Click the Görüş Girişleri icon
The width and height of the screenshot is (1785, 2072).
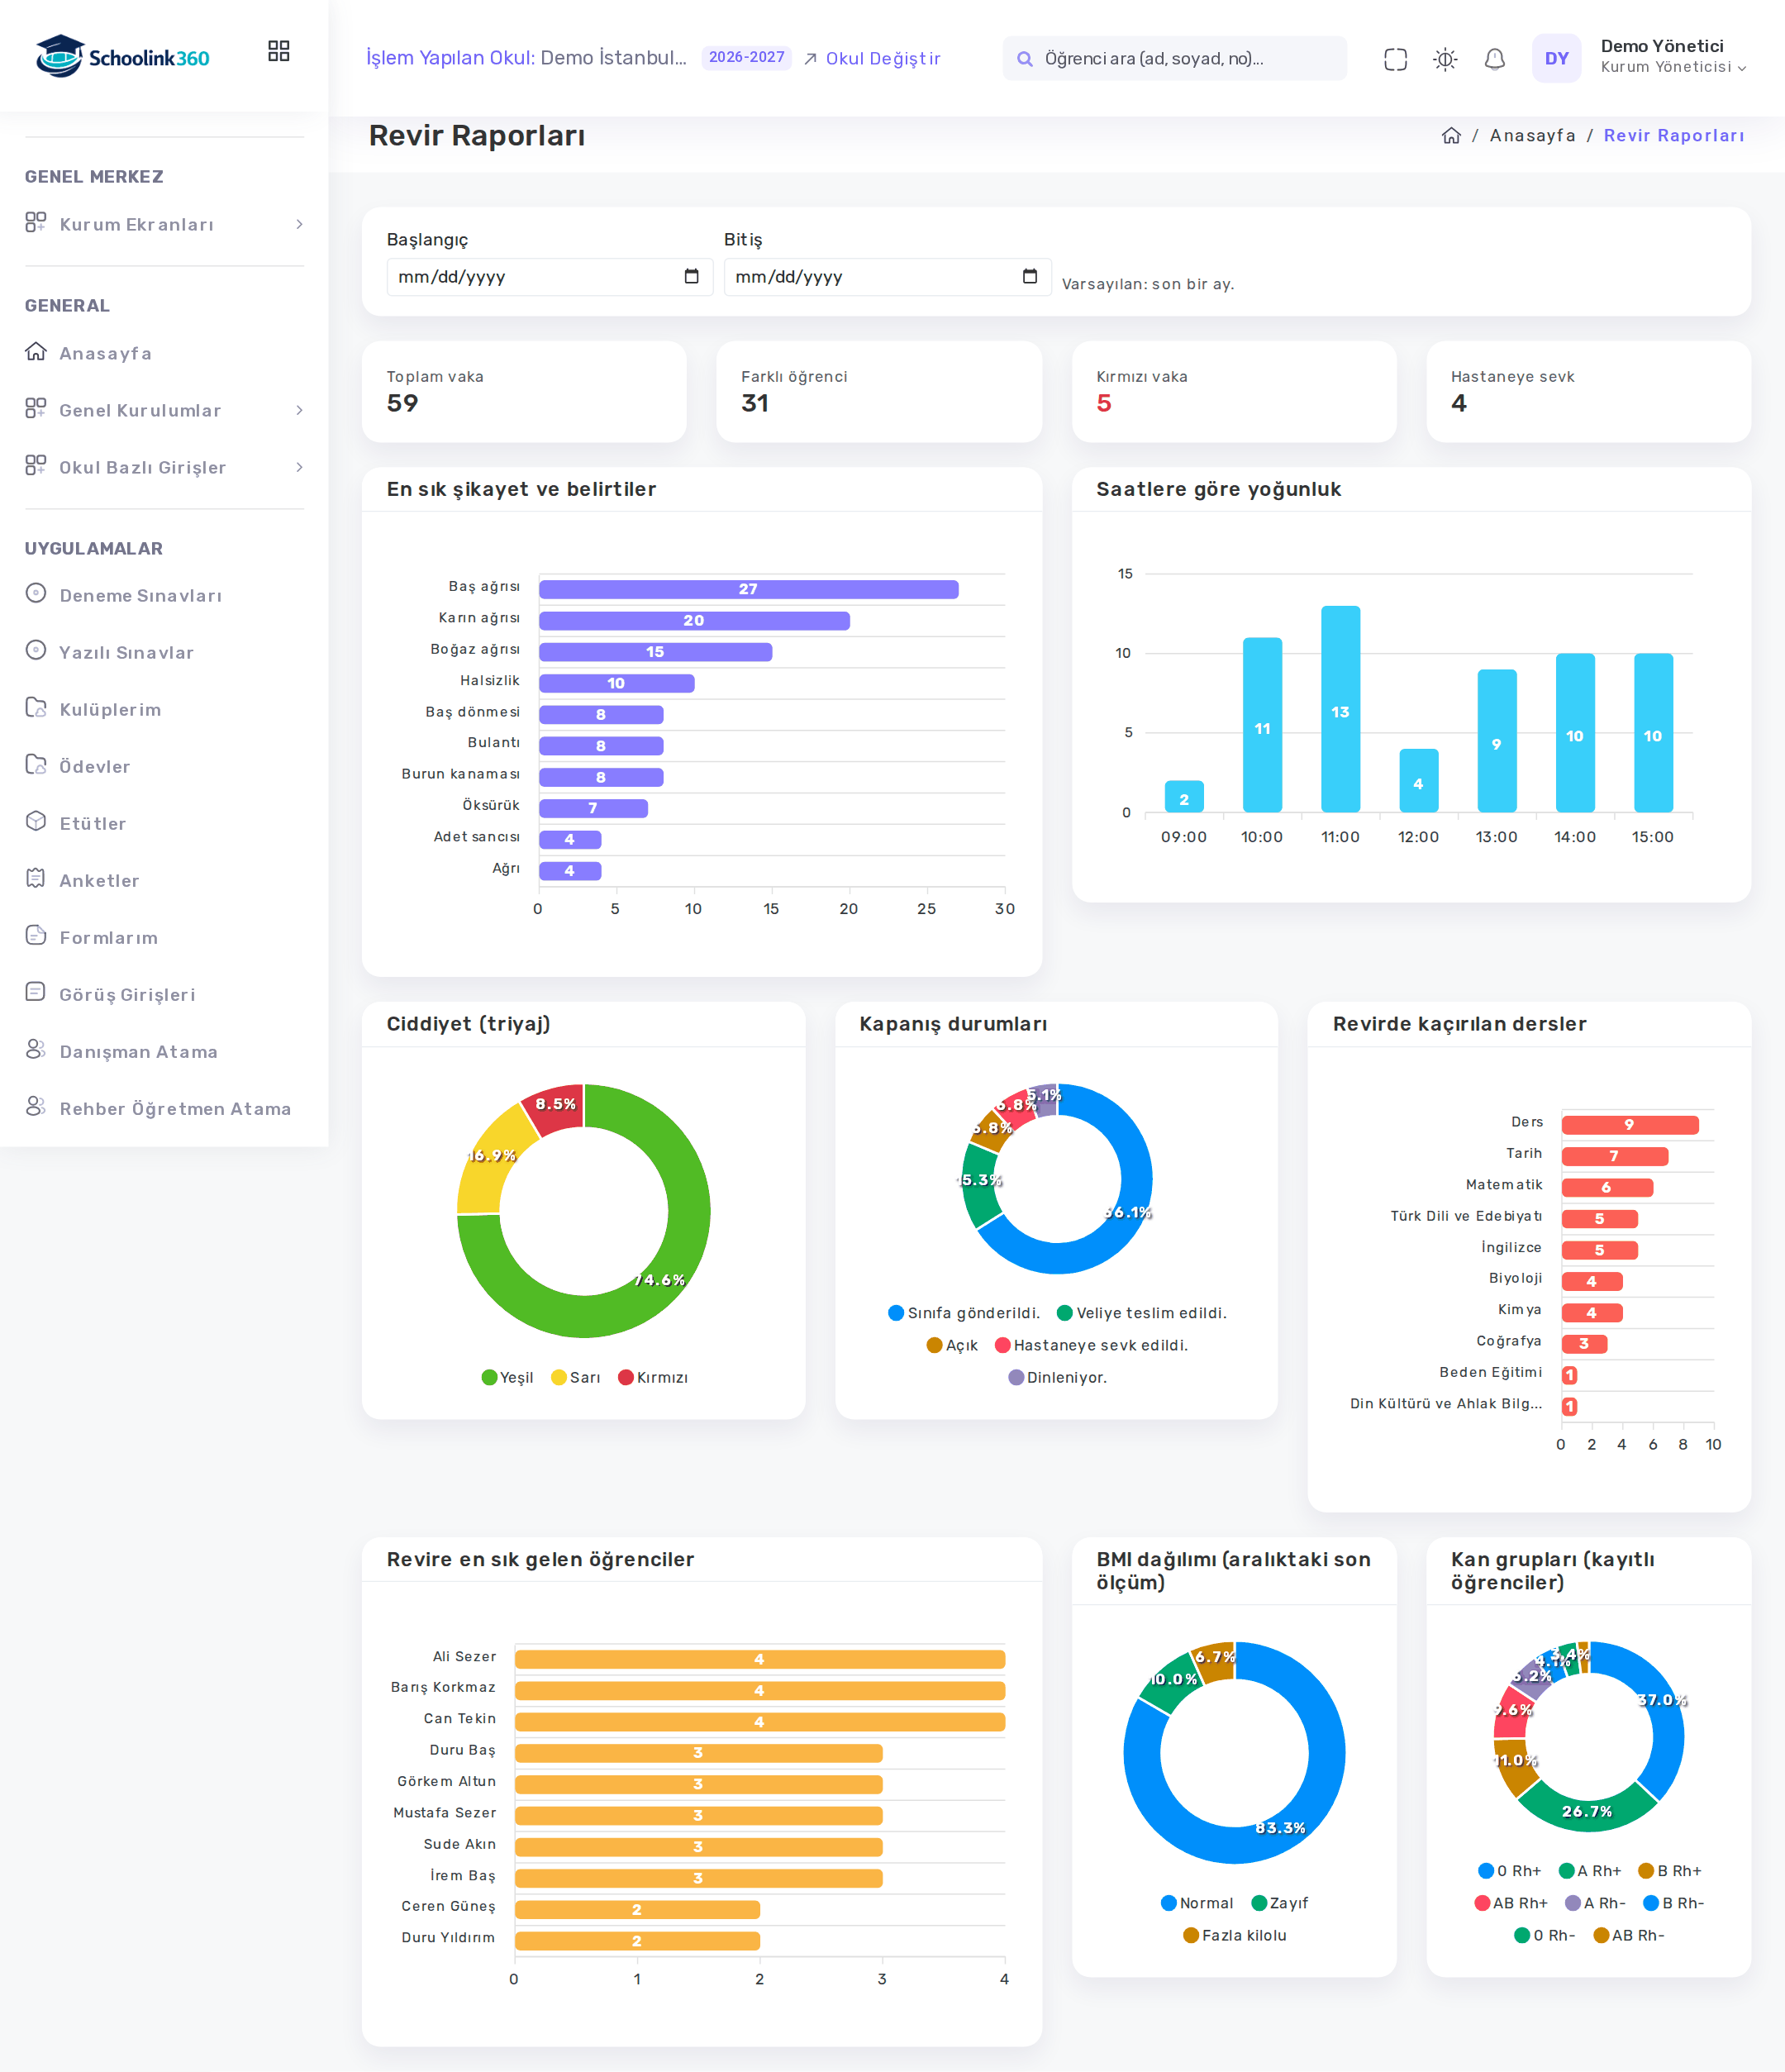(x=36, y=993)
